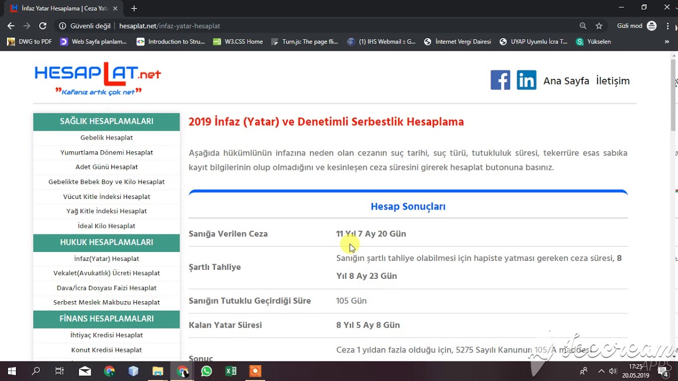Bookmark the page with the star icon
678x381 pixels.
pyautogui.click(x=599, y=25)
